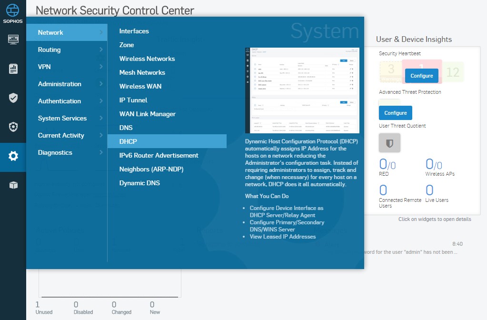Click the 'Click on widgets to open details' hint
This screenshot has width=487, height=320.
click(435, 219)
